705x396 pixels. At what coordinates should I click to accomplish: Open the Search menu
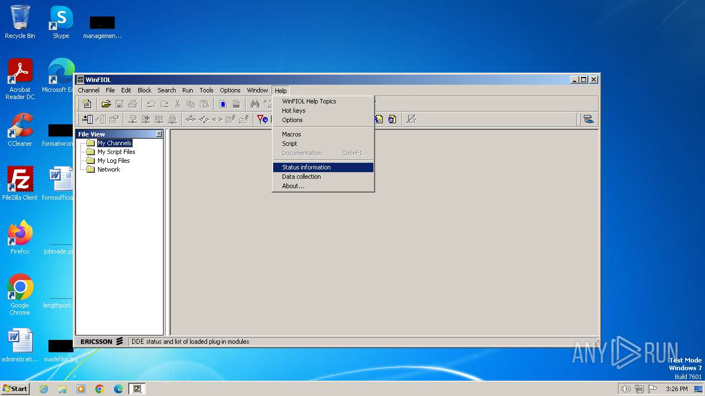(x=167, y=90)
